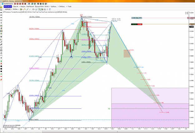Screen dimensions: 195x133
Task: Select the green up triangle marker tool
Action: tap(1, 74)
